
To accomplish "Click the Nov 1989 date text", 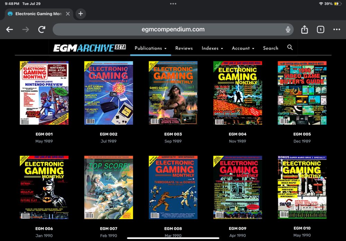I will 237,141.
